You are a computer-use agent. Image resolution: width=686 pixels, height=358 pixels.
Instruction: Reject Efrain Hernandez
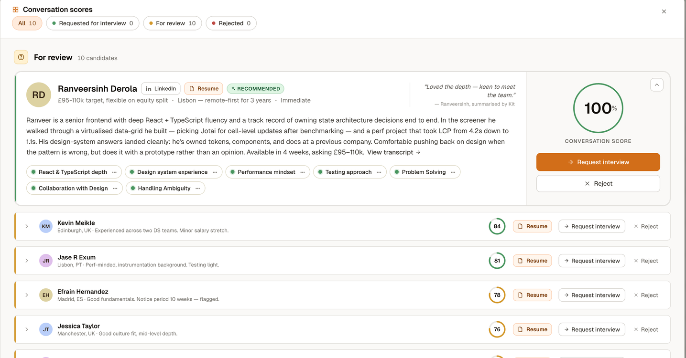click(x=646, y=295)
